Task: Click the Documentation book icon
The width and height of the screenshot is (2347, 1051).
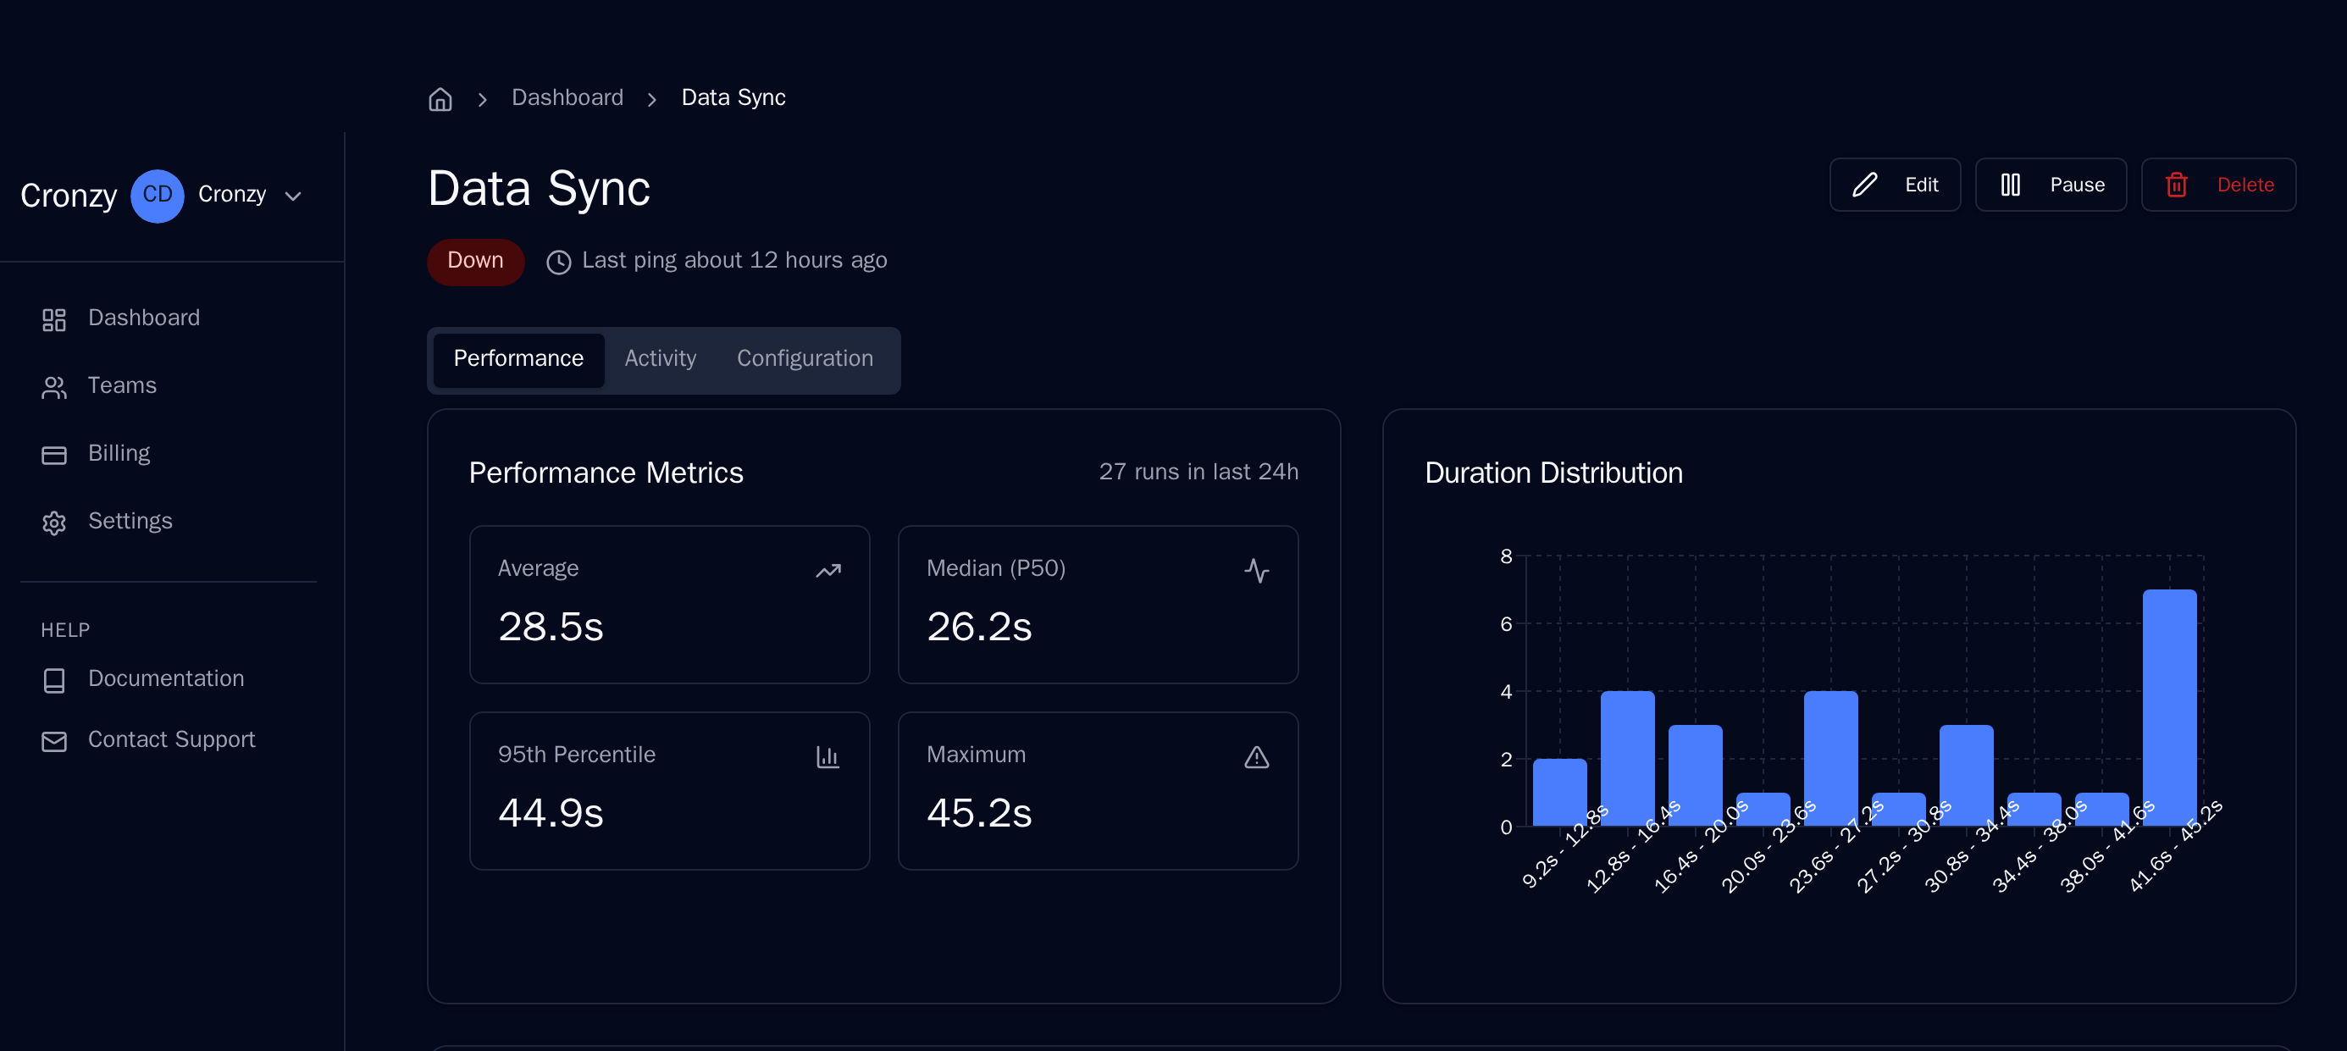Action: pos(53,679)
